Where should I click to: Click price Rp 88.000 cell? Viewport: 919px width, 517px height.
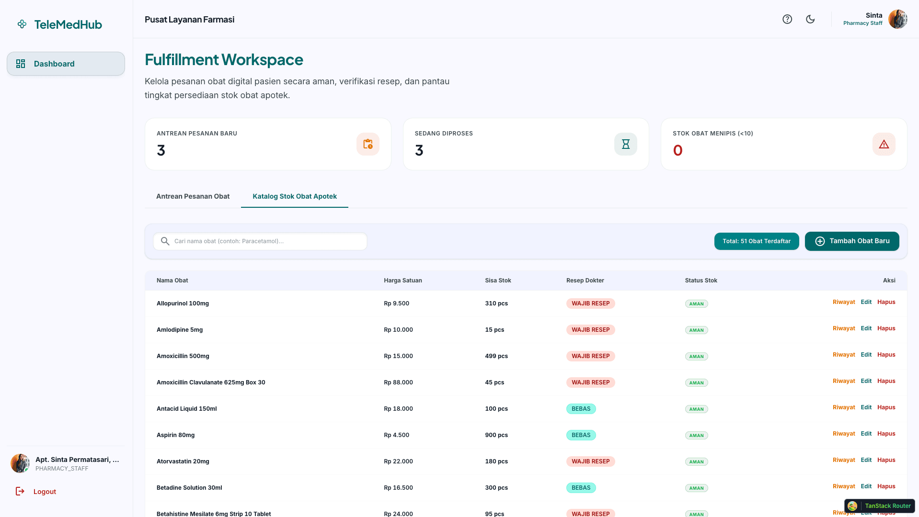tap(398, 382)
